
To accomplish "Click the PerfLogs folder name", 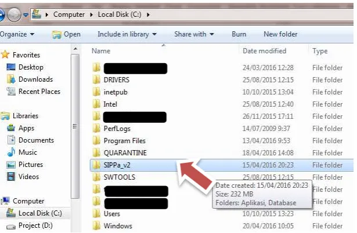I will point(117,129).
